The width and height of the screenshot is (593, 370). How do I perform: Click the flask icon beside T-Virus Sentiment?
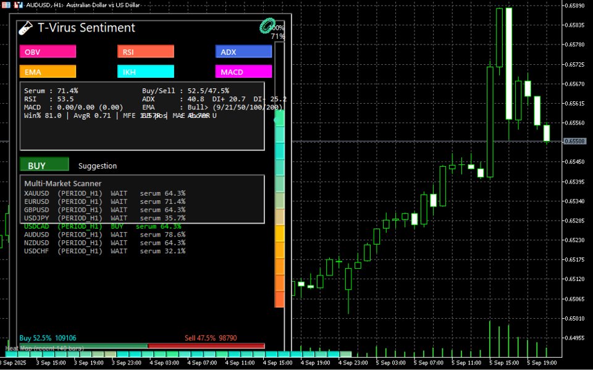[26, 28]
